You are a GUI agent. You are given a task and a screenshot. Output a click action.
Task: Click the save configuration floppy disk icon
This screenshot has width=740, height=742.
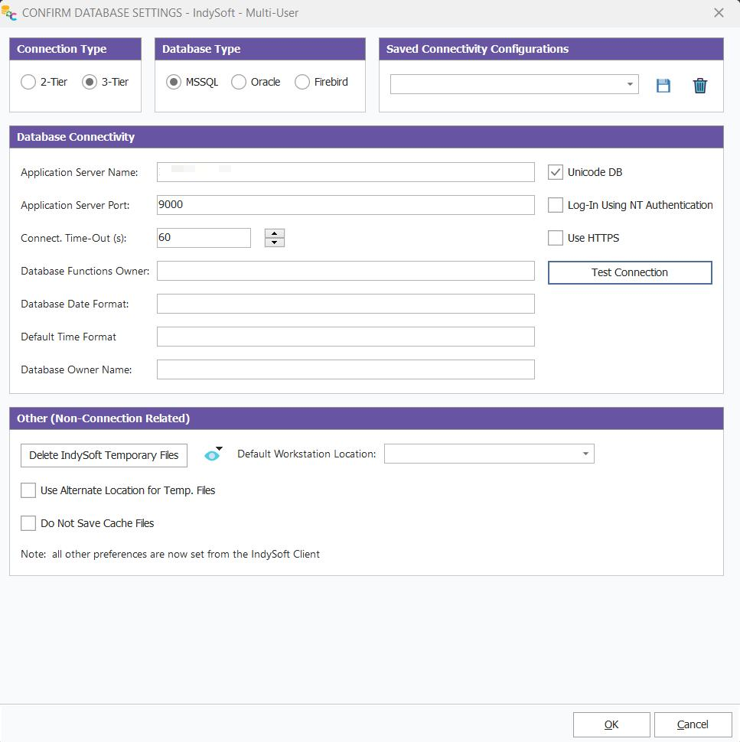pos(663,86)
